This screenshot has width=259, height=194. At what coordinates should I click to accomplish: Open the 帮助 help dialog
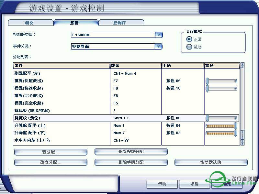click(162, 184)
